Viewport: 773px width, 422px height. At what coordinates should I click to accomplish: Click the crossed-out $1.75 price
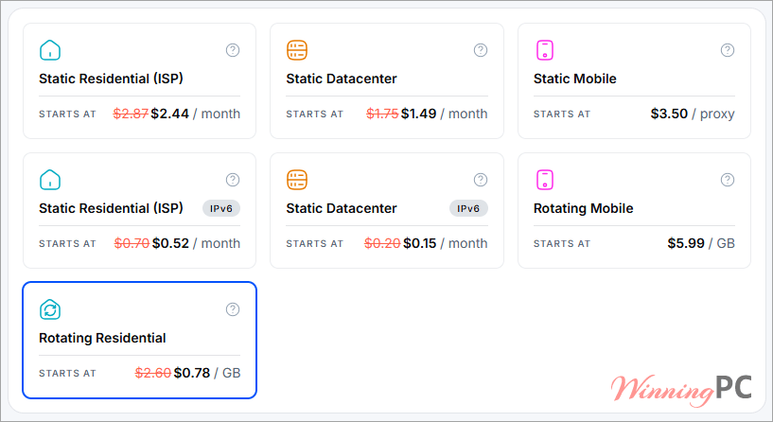tap(382, 114)
